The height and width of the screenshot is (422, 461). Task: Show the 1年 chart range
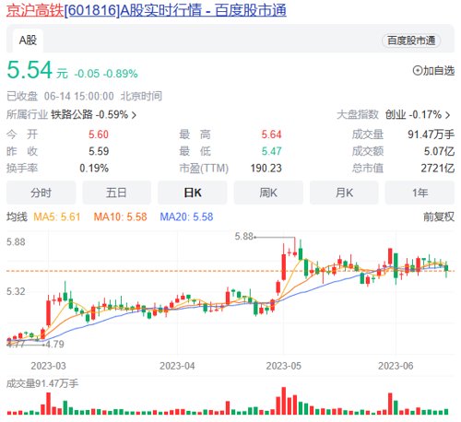click(420, 193)
